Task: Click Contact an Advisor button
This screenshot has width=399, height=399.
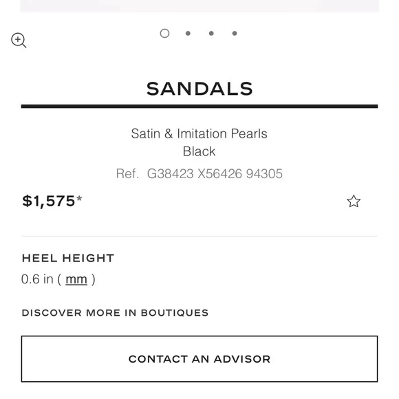Action: coord(199,359)
